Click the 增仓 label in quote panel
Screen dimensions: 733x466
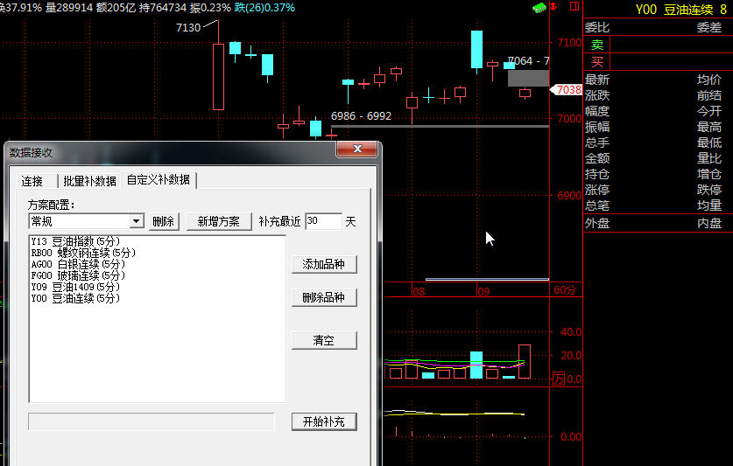(709, 174)
